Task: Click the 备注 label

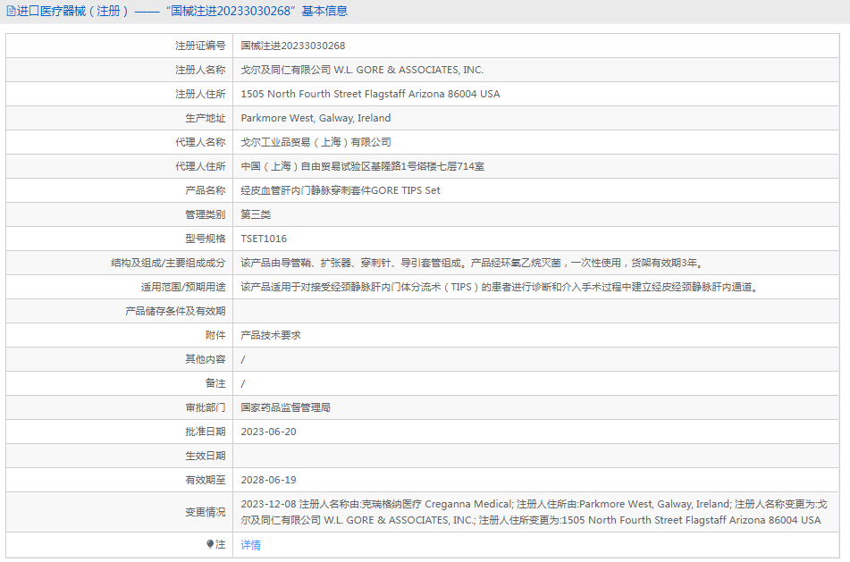Action: point(215,383)
